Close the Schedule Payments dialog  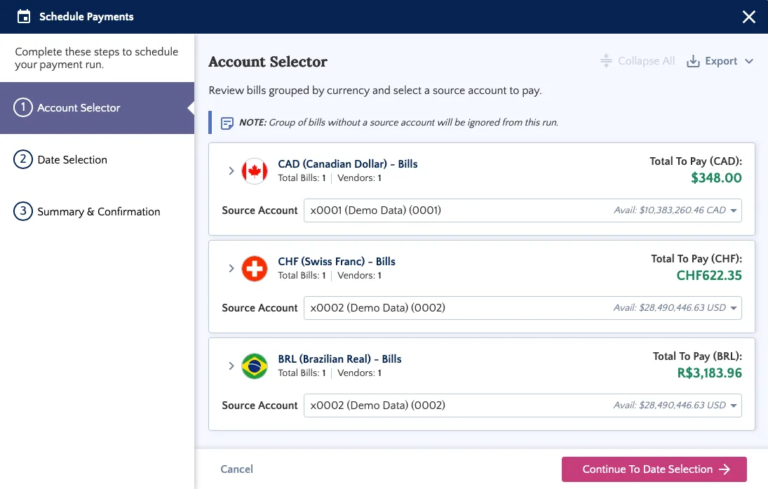(x=748, y=17)
